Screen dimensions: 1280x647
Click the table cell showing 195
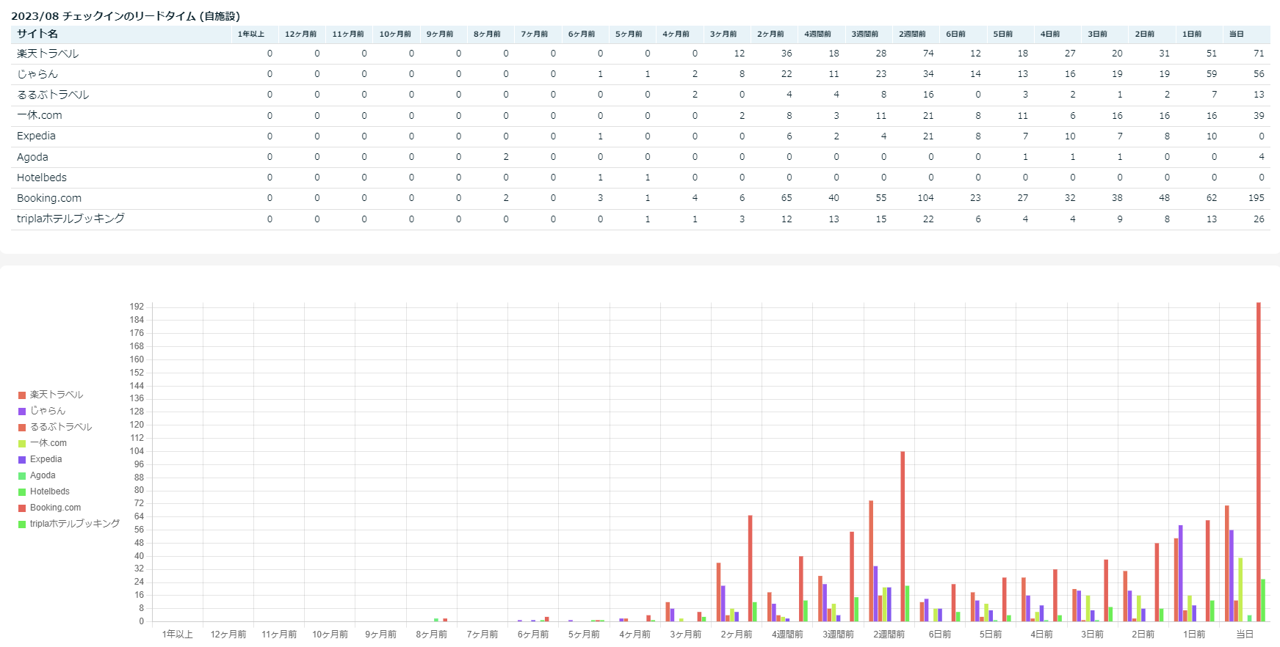1256,198
